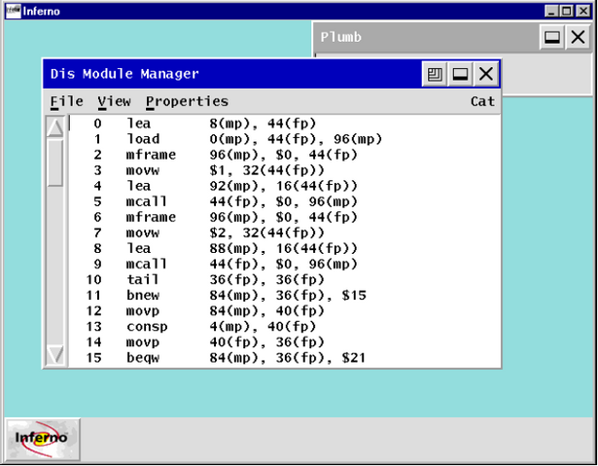Screen dimensions: 598x466
Task: Minimize the Inferno host window
Action: pos(551,11)
